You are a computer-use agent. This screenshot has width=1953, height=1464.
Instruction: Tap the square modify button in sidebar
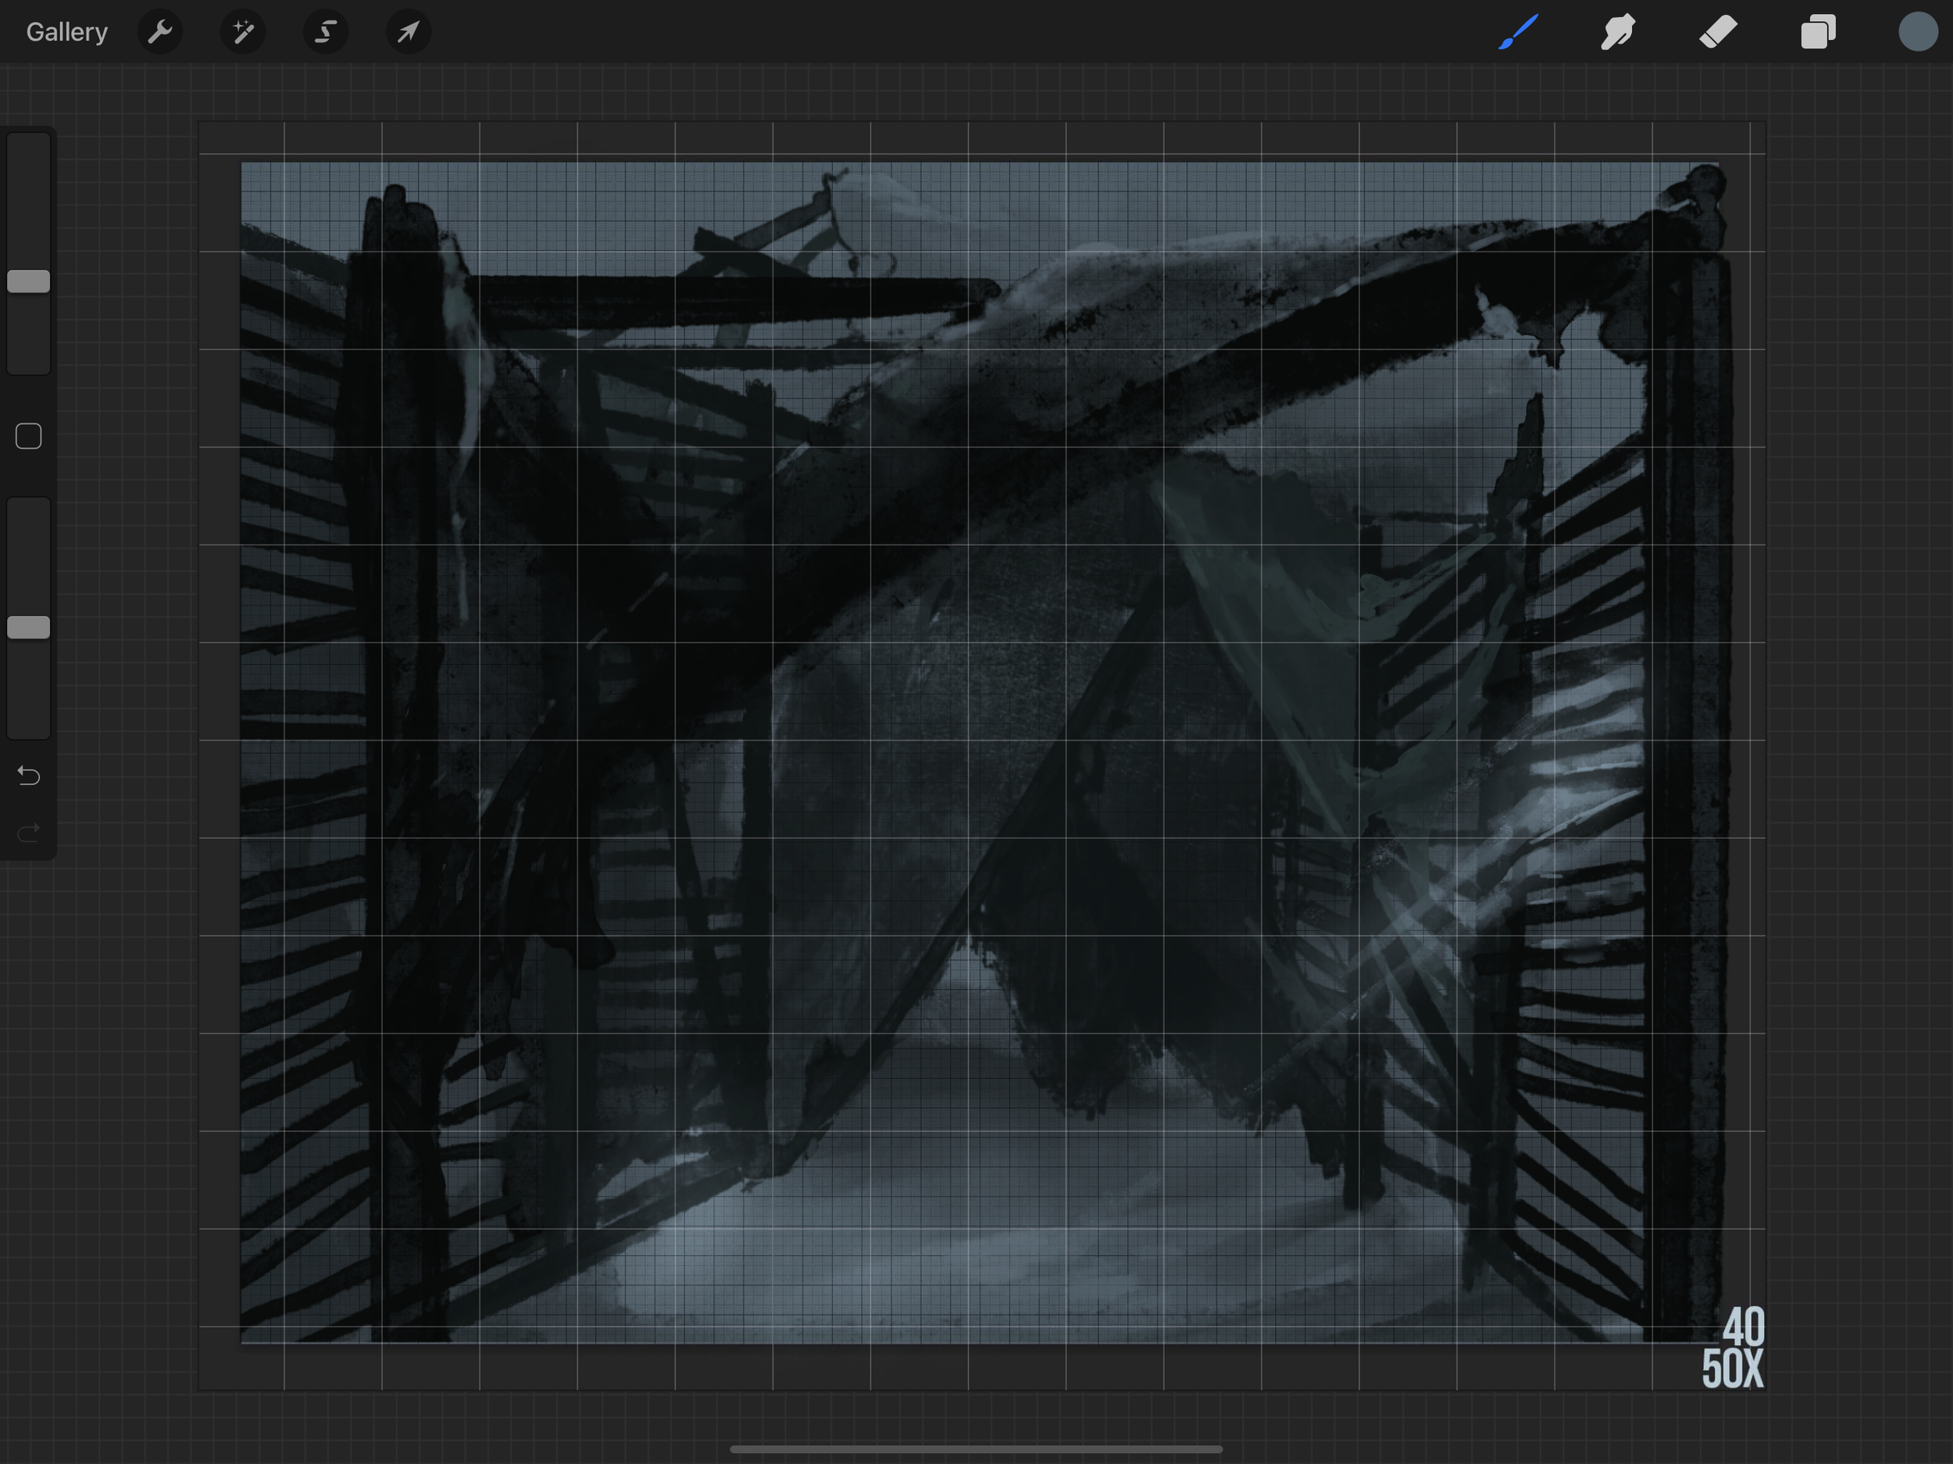click(x=28, y=436)
